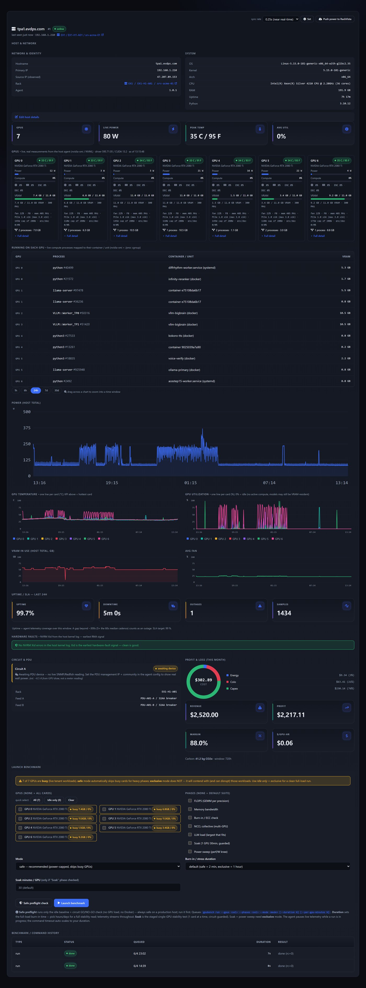
Task: Select the 6h time range tab
Action: click(x=25, y=390)
